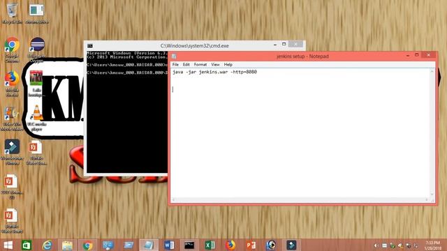Click the Notepad title bar document icon

pos(174,56)
